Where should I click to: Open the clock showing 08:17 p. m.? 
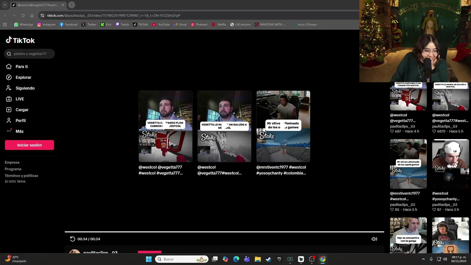pos(459,259)
